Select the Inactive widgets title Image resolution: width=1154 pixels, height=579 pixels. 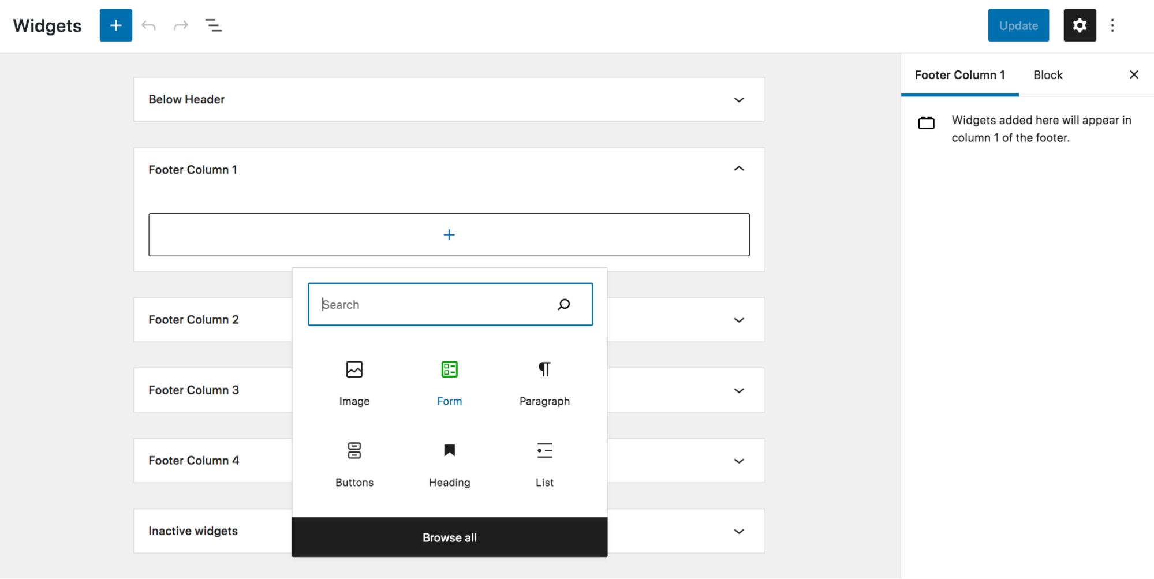[193, 531]
